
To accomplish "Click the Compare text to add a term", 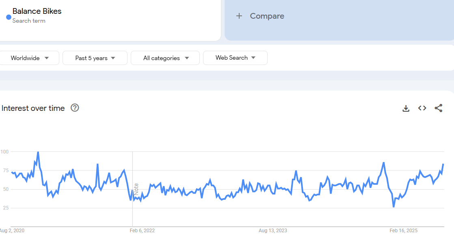I will coord(267,16).
